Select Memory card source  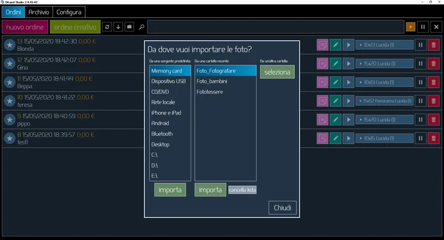(170, 71)
